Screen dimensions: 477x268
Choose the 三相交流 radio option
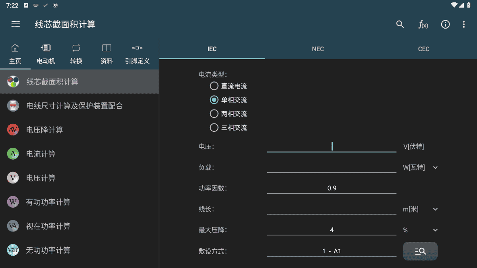[214, 128]
